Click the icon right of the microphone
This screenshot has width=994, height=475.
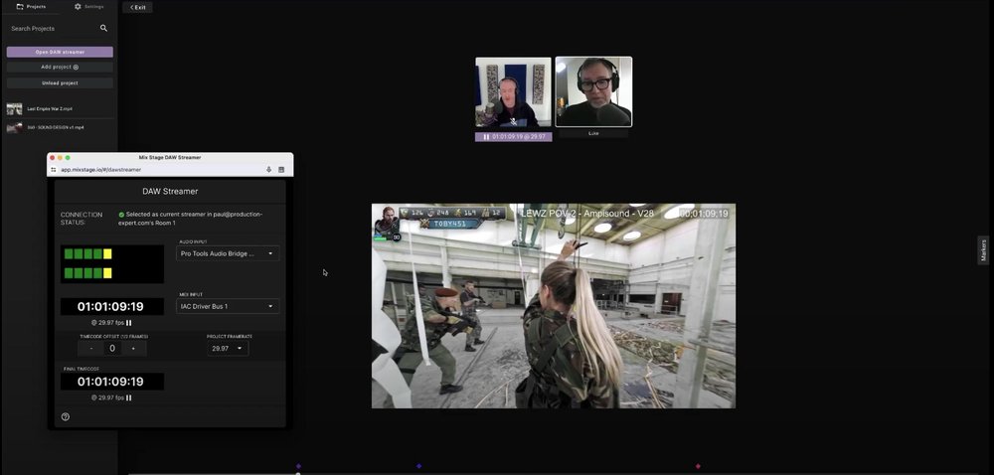(x=281, y=170)
